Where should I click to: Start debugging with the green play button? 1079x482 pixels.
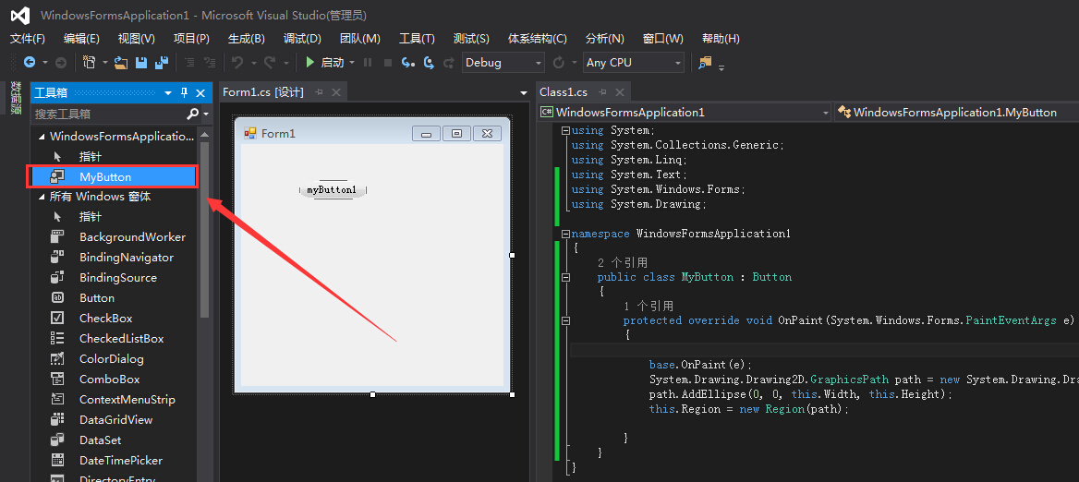coord(309,63)
